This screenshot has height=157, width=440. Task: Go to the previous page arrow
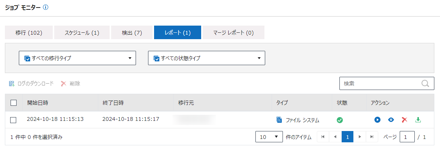click(335, 137)
